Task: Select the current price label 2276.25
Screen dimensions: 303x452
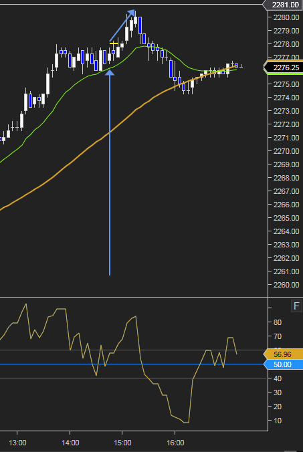Action: tap(284, 68)
